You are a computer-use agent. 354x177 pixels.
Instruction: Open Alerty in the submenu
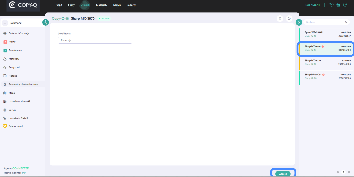pos(12,42)
